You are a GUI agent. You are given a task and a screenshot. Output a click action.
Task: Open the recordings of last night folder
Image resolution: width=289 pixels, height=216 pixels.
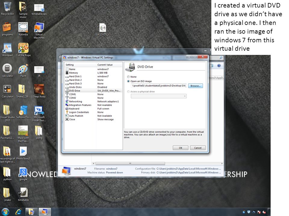pos(7,155)
